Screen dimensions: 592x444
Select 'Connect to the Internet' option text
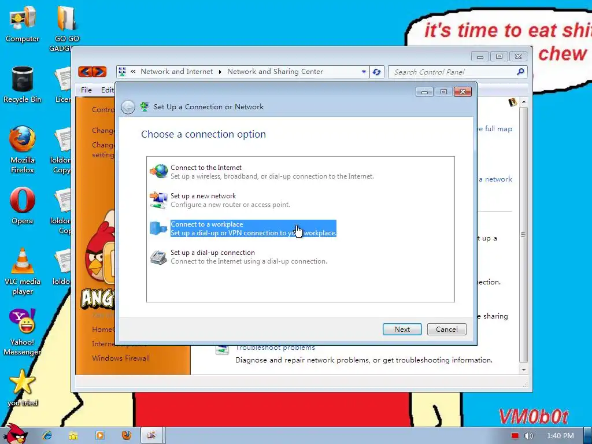[x=206, y=167]
